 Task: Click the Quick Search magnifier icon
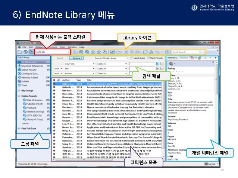[200, 52]
